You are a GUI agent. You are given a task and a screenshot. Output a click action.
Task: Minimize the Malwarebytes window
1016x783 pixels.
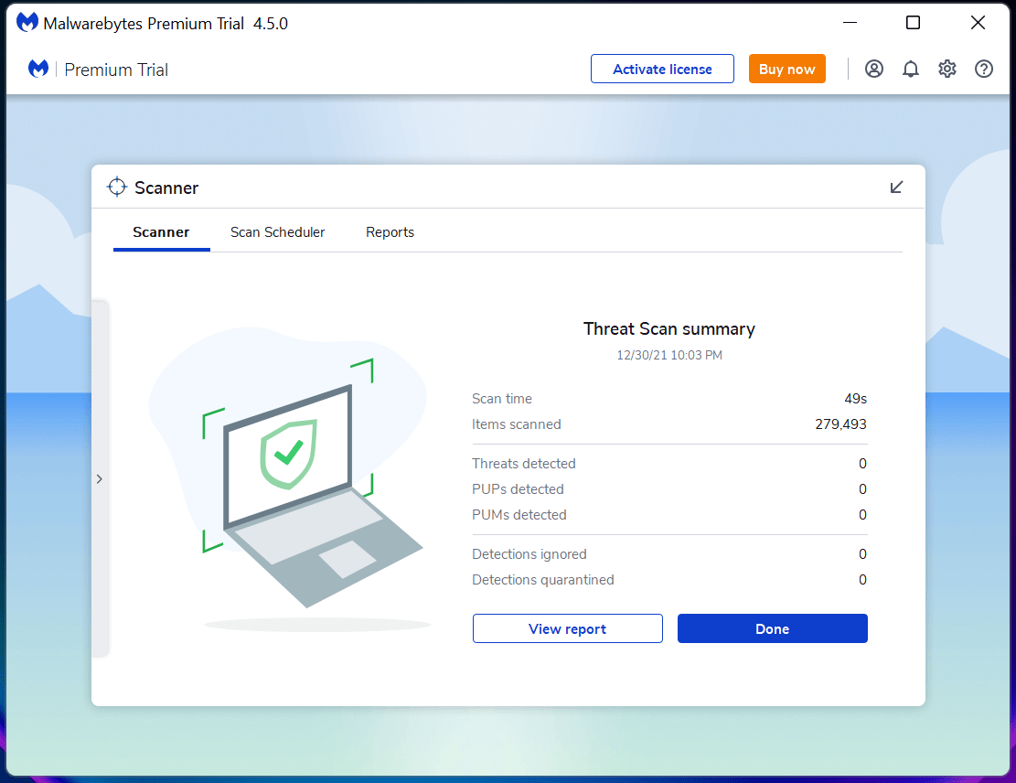(x=850, y=23)
